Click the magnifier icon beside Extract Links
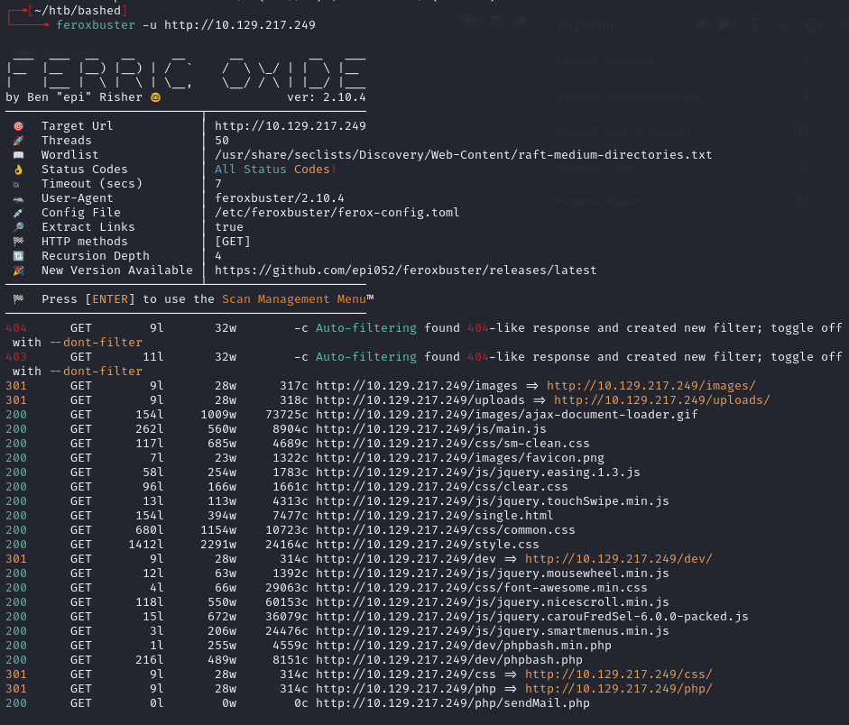 [19, 227]
